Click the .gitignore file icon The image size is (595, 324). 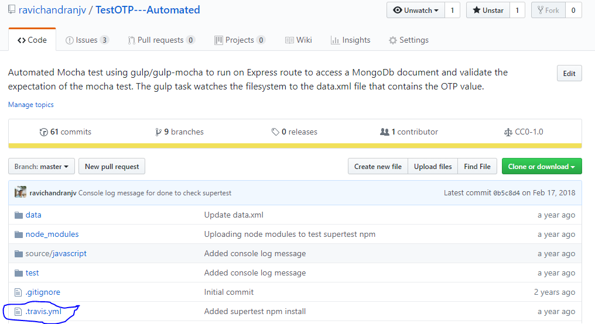pos(18,292)
